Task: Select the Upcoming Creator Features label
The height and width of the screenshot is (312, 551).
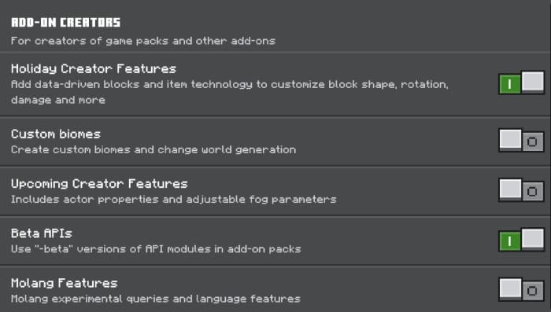Action: click(99, 184)
